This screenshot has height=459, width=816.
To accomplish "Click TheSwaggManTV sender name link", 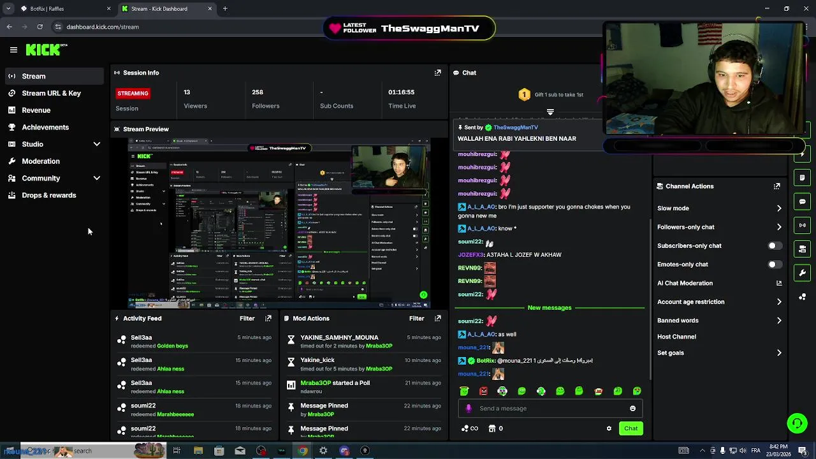I will tap(516, 127).
